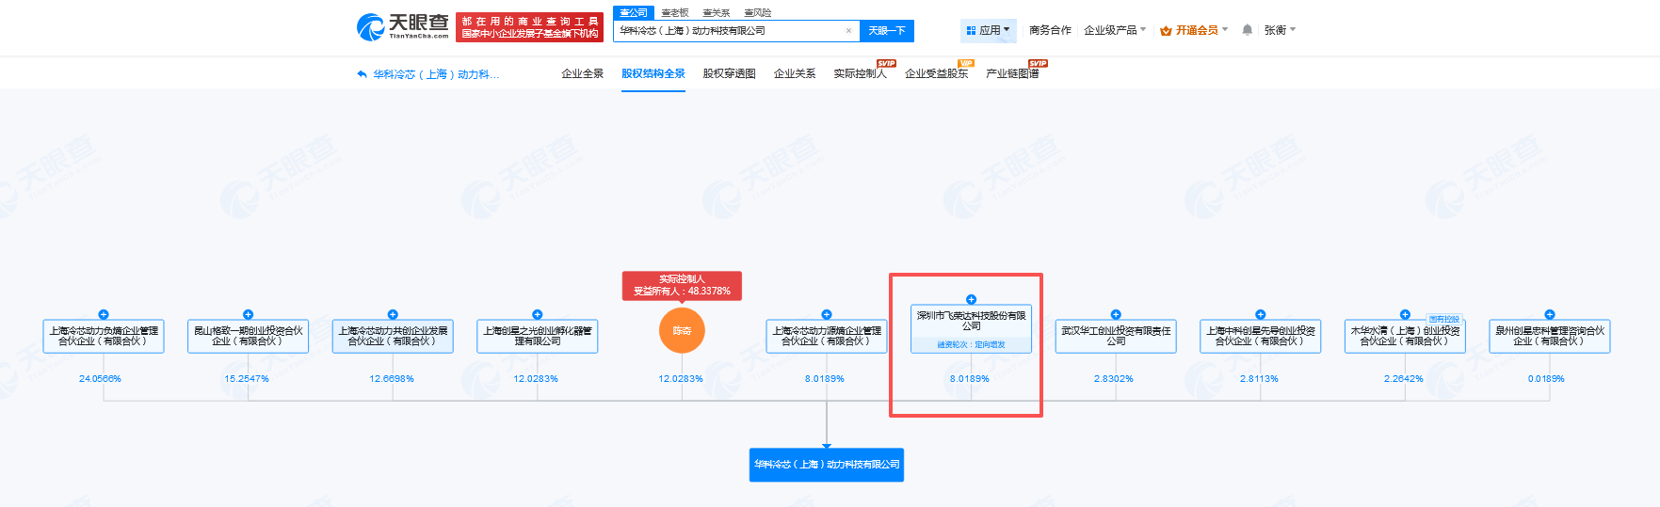Image resolution: width=1660 pixels, height=507 pixels.
Task: Expand the plus icon above 深圳市飞荣达科技
Action: tap(972, 299)
